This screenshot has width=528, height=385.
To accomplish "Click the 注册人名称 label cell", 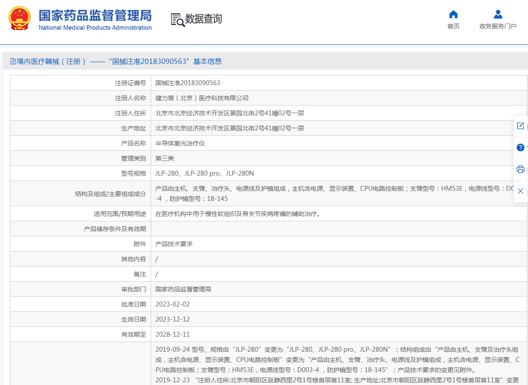I will click(x=81, y=98).
